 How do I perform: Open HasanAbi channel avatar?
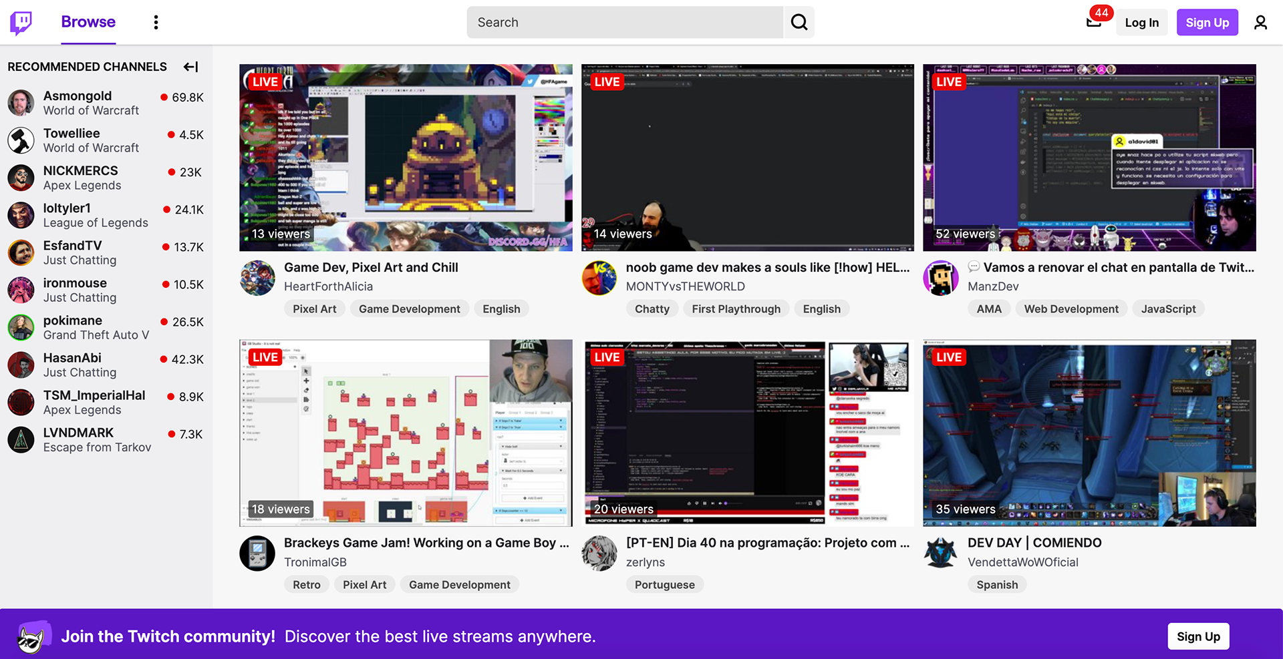point(21,365)
